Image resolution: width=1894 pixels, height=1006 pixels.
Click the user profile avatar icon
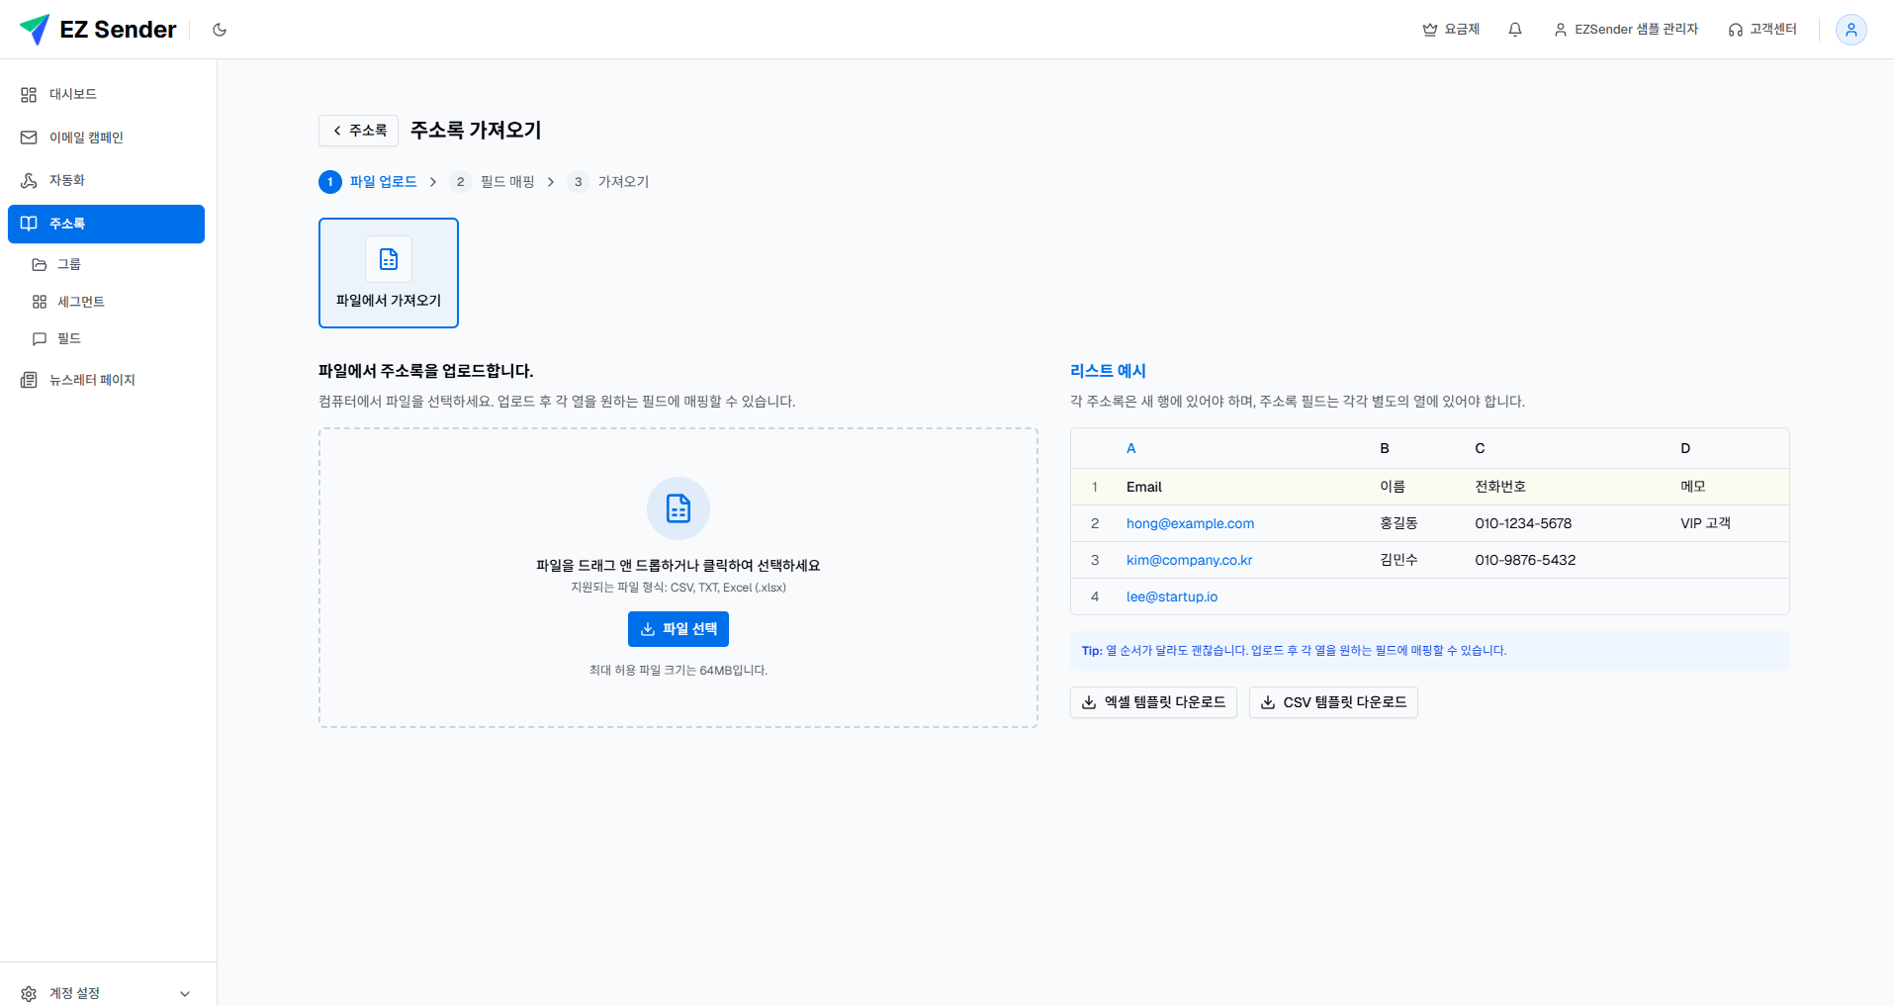[1850, 30]
